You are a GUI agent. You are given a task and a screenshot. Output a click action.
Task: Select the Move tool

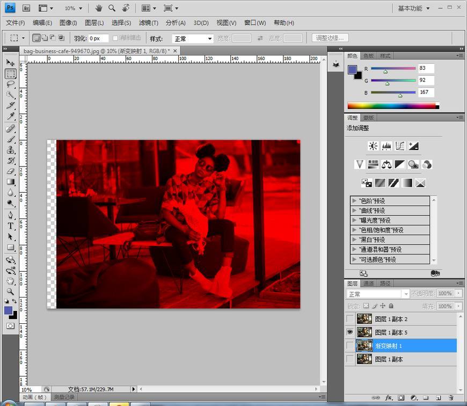(10, 63)
